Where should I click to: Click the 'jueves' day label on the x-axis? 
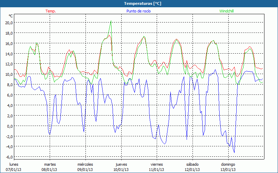click(x=121, y=164)
